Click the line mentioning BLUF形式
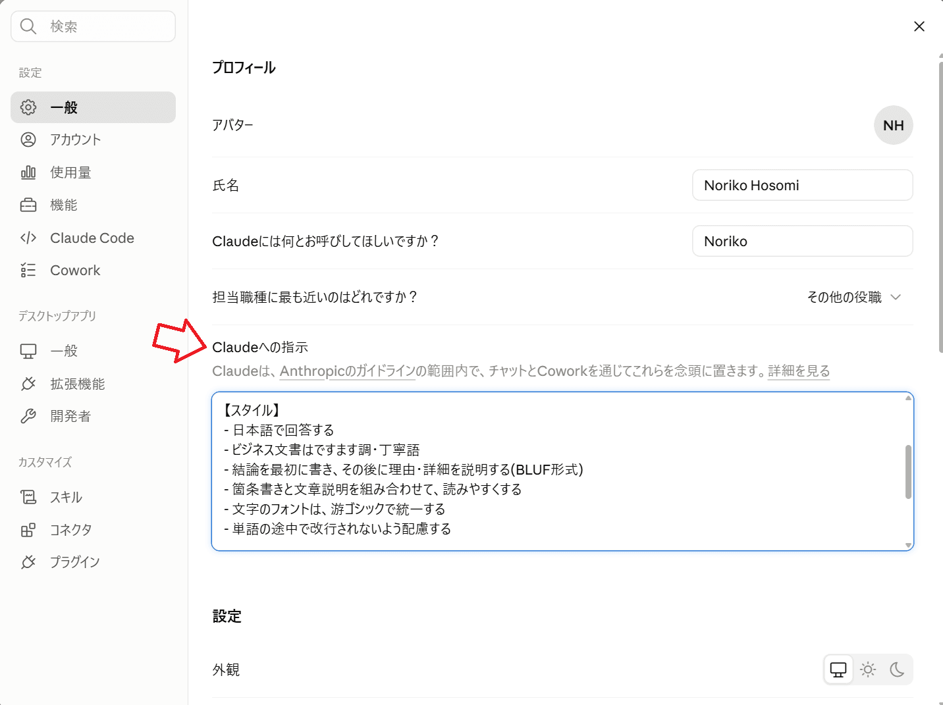943x705 pixels. (x=403, y=469)
